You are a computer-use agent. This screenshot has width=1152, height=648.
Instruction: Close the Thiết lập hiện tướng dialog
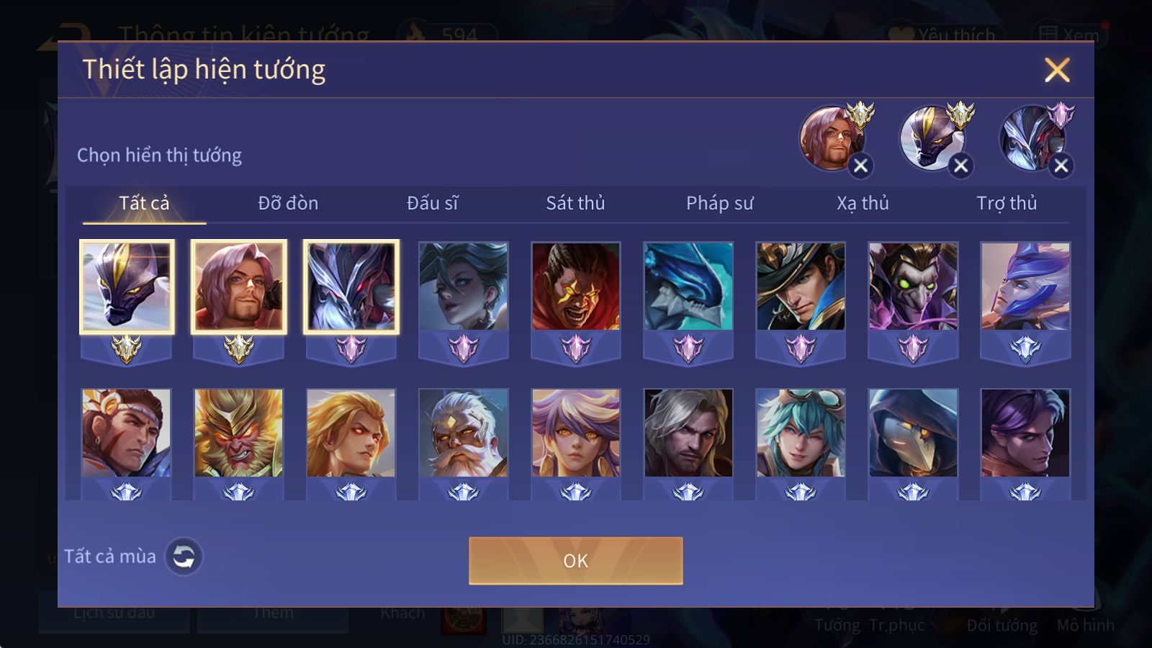click(x=1057, y=70)
